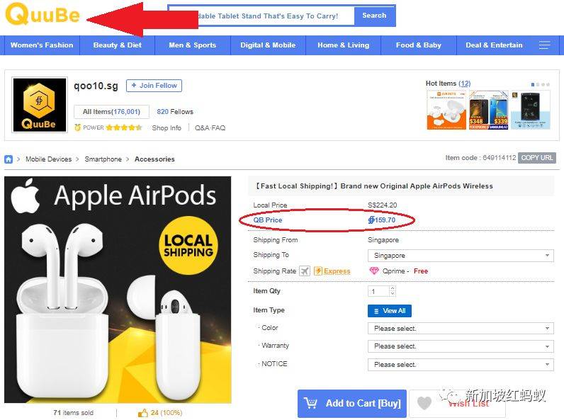Go to Women's Fashion category
The height and width of the screenshot is (420, 564).
42,45
